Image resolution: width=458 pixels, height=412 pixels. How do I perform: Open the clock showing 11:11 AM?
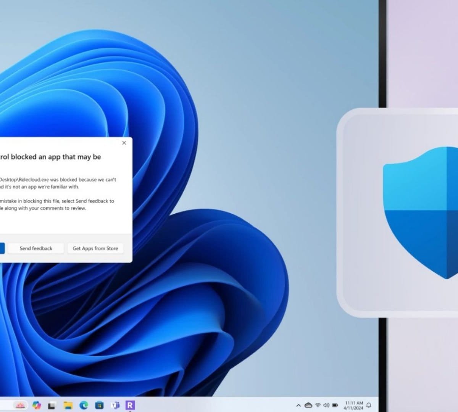(354, 405)
